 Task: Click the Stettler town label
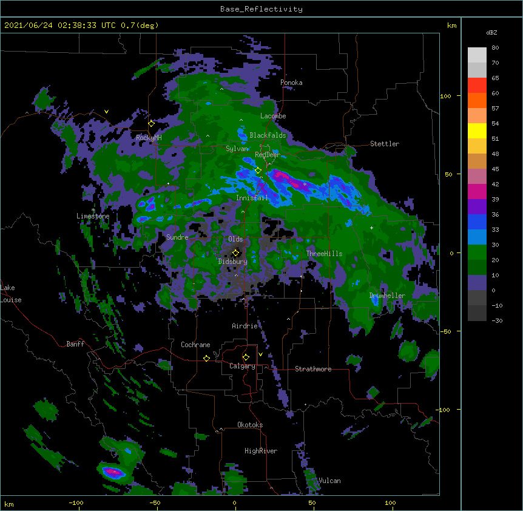click(385, 144)
